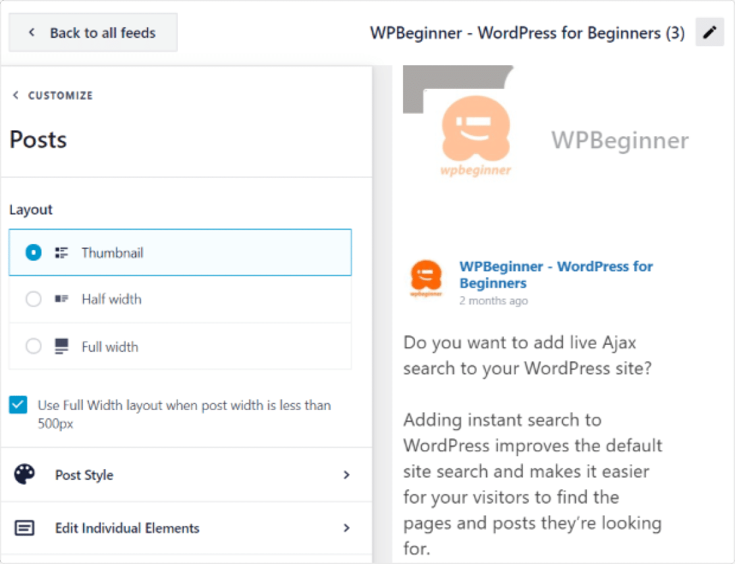Click the back chevron beside Customize
Screen dimensions: 735x564
click(16, 95)
